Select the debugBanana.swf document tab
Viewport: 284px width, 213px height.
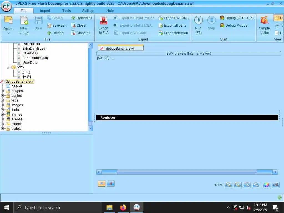coord(121,48)
